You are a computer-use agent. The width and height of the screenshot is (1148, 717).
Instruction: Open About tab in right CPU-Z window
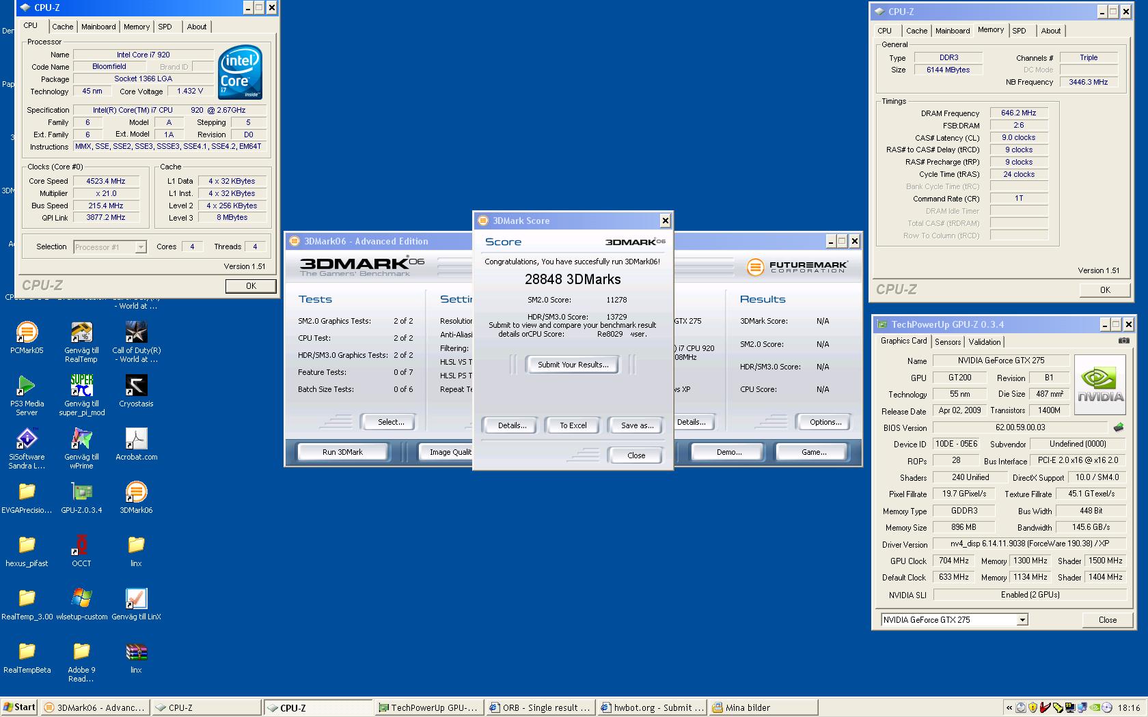[1051, 31]
